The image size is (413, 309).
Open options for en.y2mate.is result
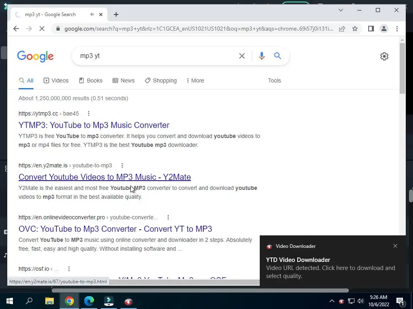point(122,165)
